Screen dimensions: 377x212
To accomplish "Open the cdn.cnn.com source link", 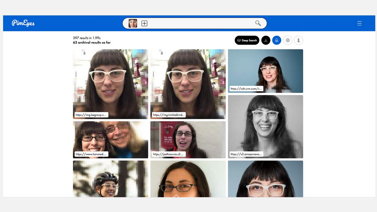I will [246, 89].
